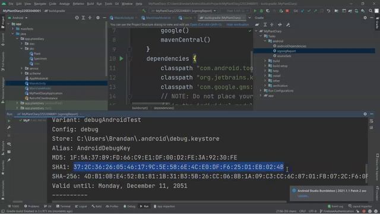
Task: Open the Logcat tool window tab
Action: tap(81, 206)
